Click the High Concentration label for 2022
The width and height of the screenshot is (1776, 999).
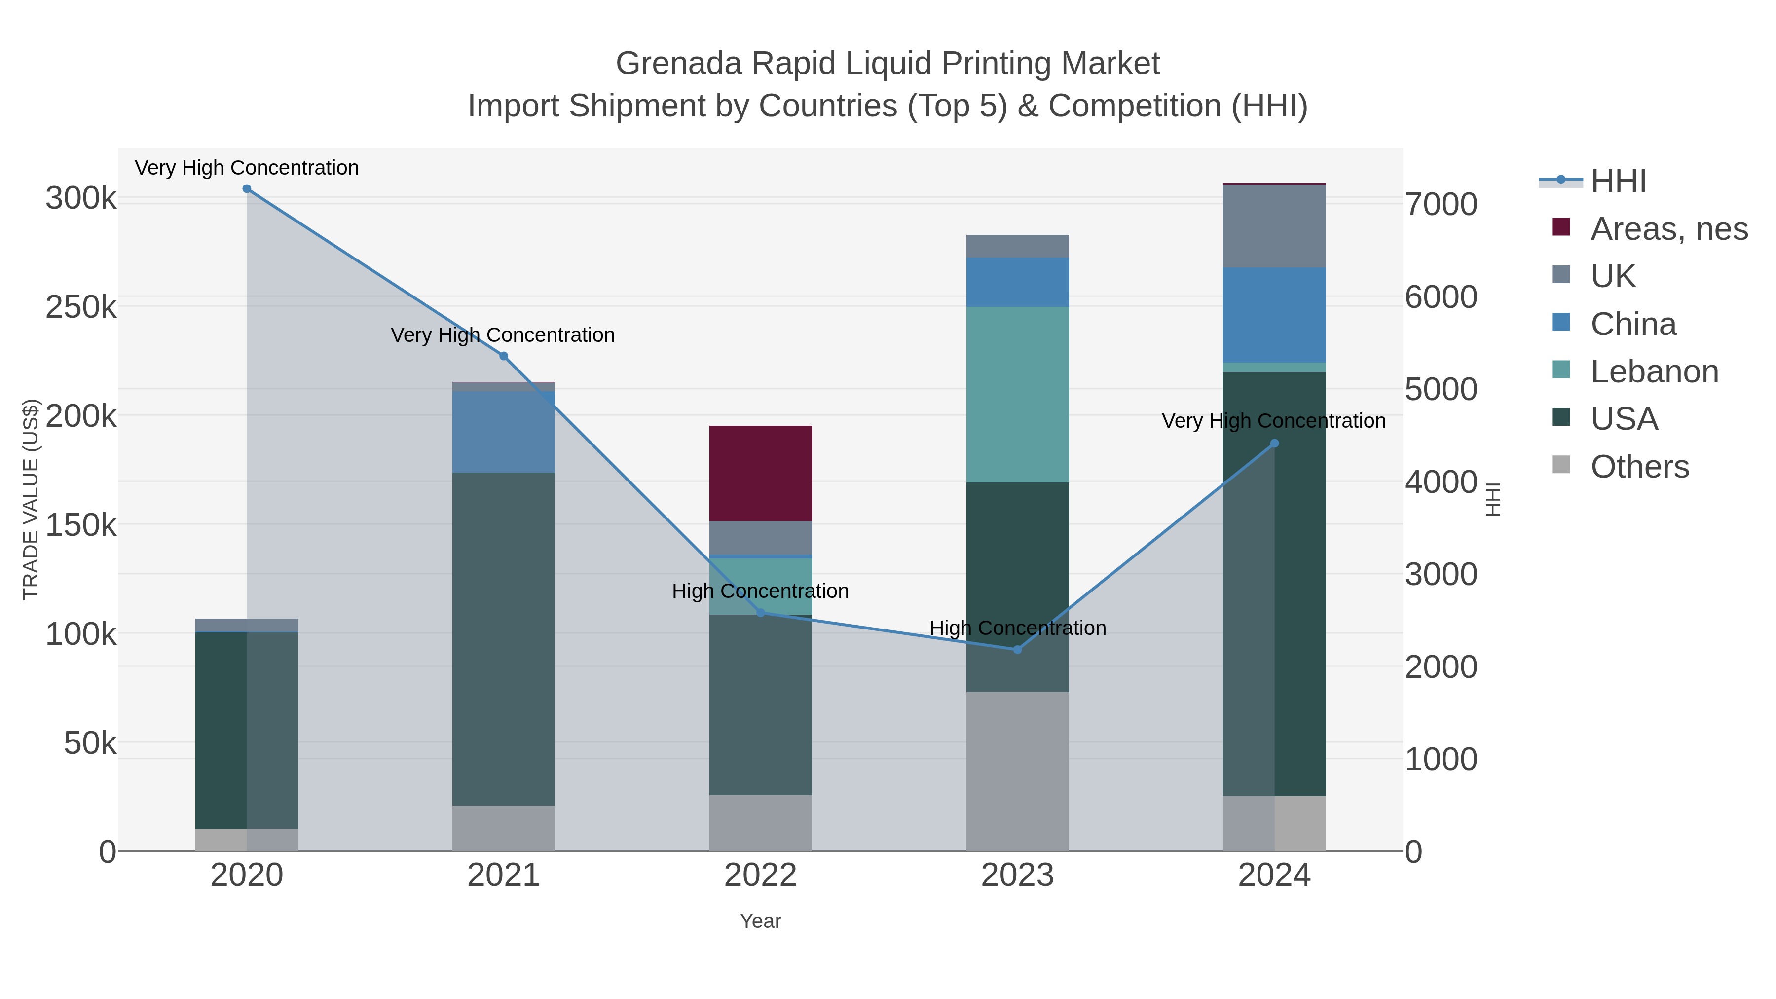[x=760, y=591]
